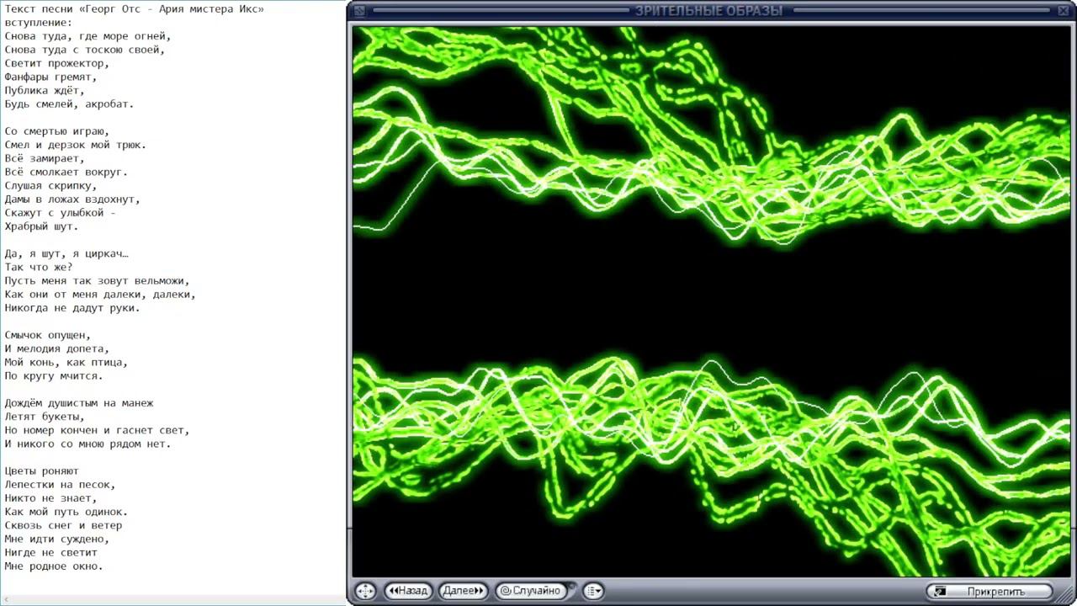1077x606 pixels.
Task: Click the line "Как мой путь одинок."
Action: [x=66, y=511]
